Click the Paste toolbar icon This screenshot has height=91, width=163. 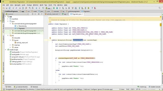tap(26, 8)
